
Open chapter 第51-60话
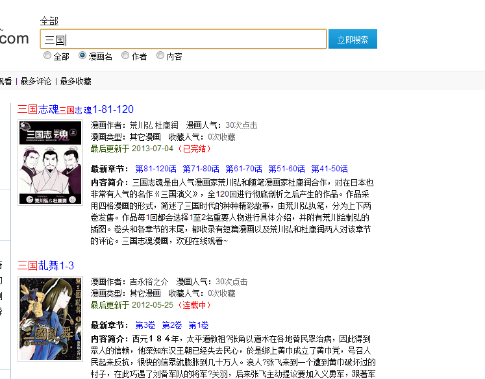tap(287, 169)
